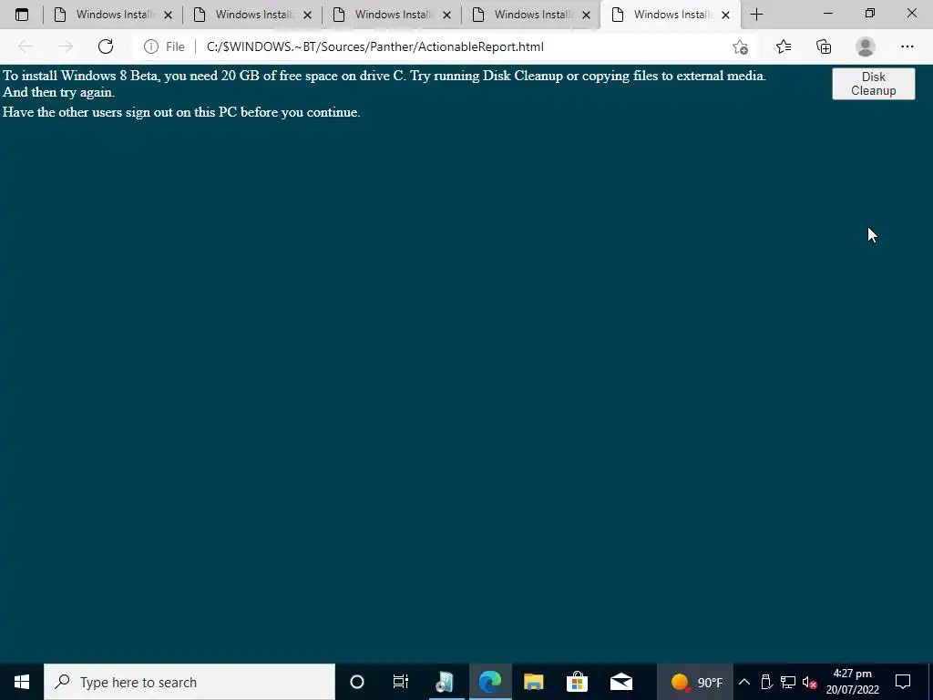This screenshot has height=700, width=933.
Task: Click the address bar URL ActionableReport.html
Action: 374,46
